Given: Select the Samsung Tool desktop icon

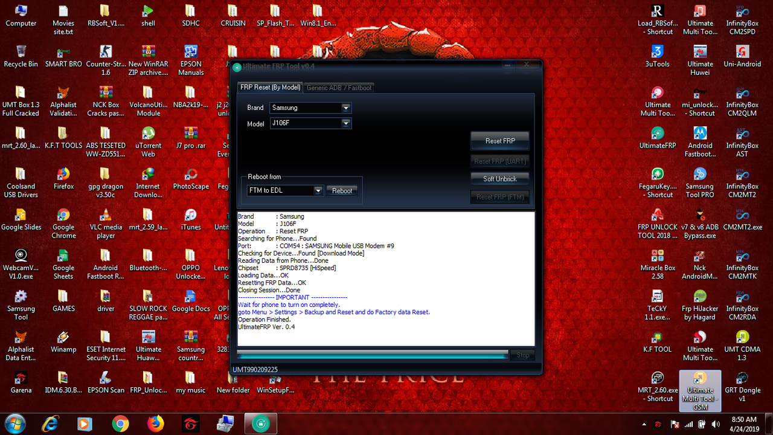Looking at the screenshot, I should [21, 305].
